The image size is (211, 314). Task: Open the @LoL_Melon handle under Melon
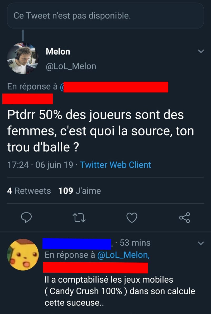pos(71,66)
